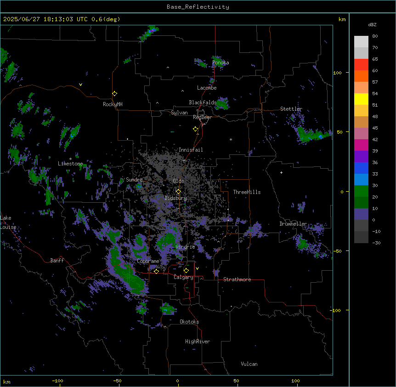The width and height of the screenshot is (396, 387).
Task: Select the slate purple 0-10 dBZ legend swatch
Action: pos(361,214)
